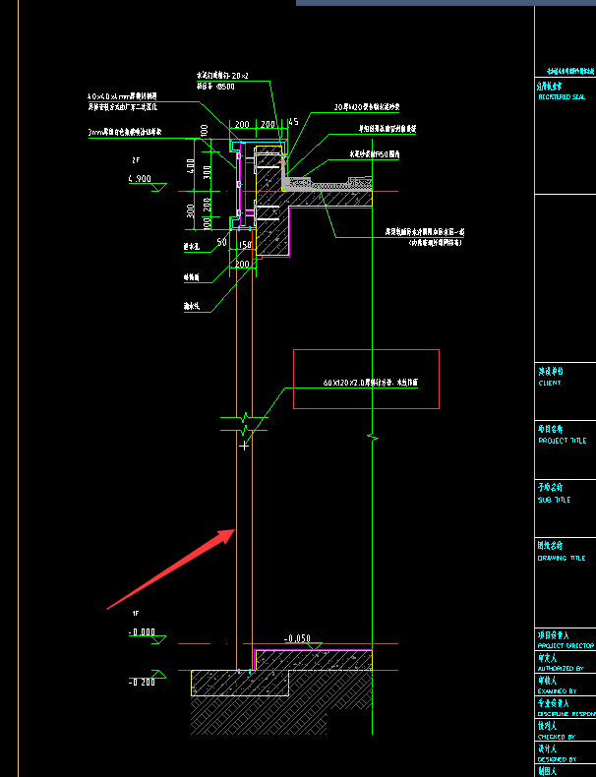Select the annotation line containing @500
The image size is (596, 777).
[x=215, y=87]
